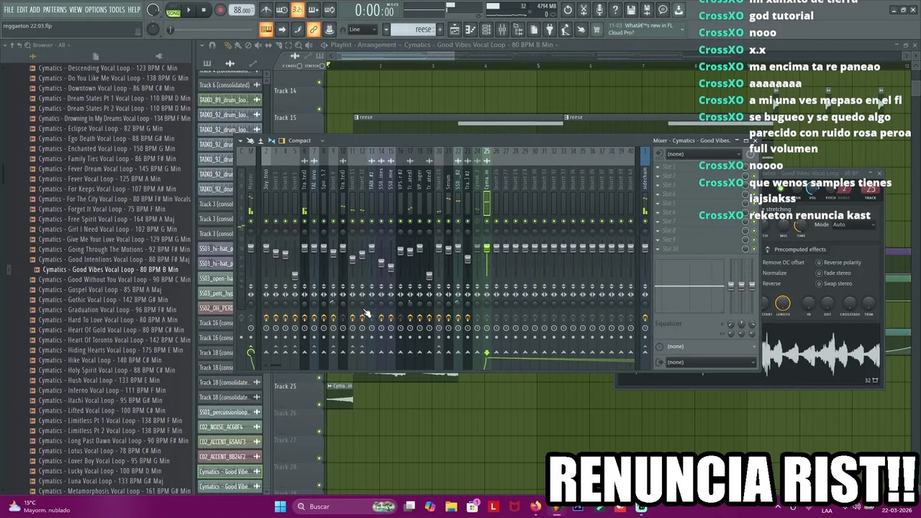This screenshot has height=518, width=921.
Task: Open the chat bubble icon
Action: point(663,10)
